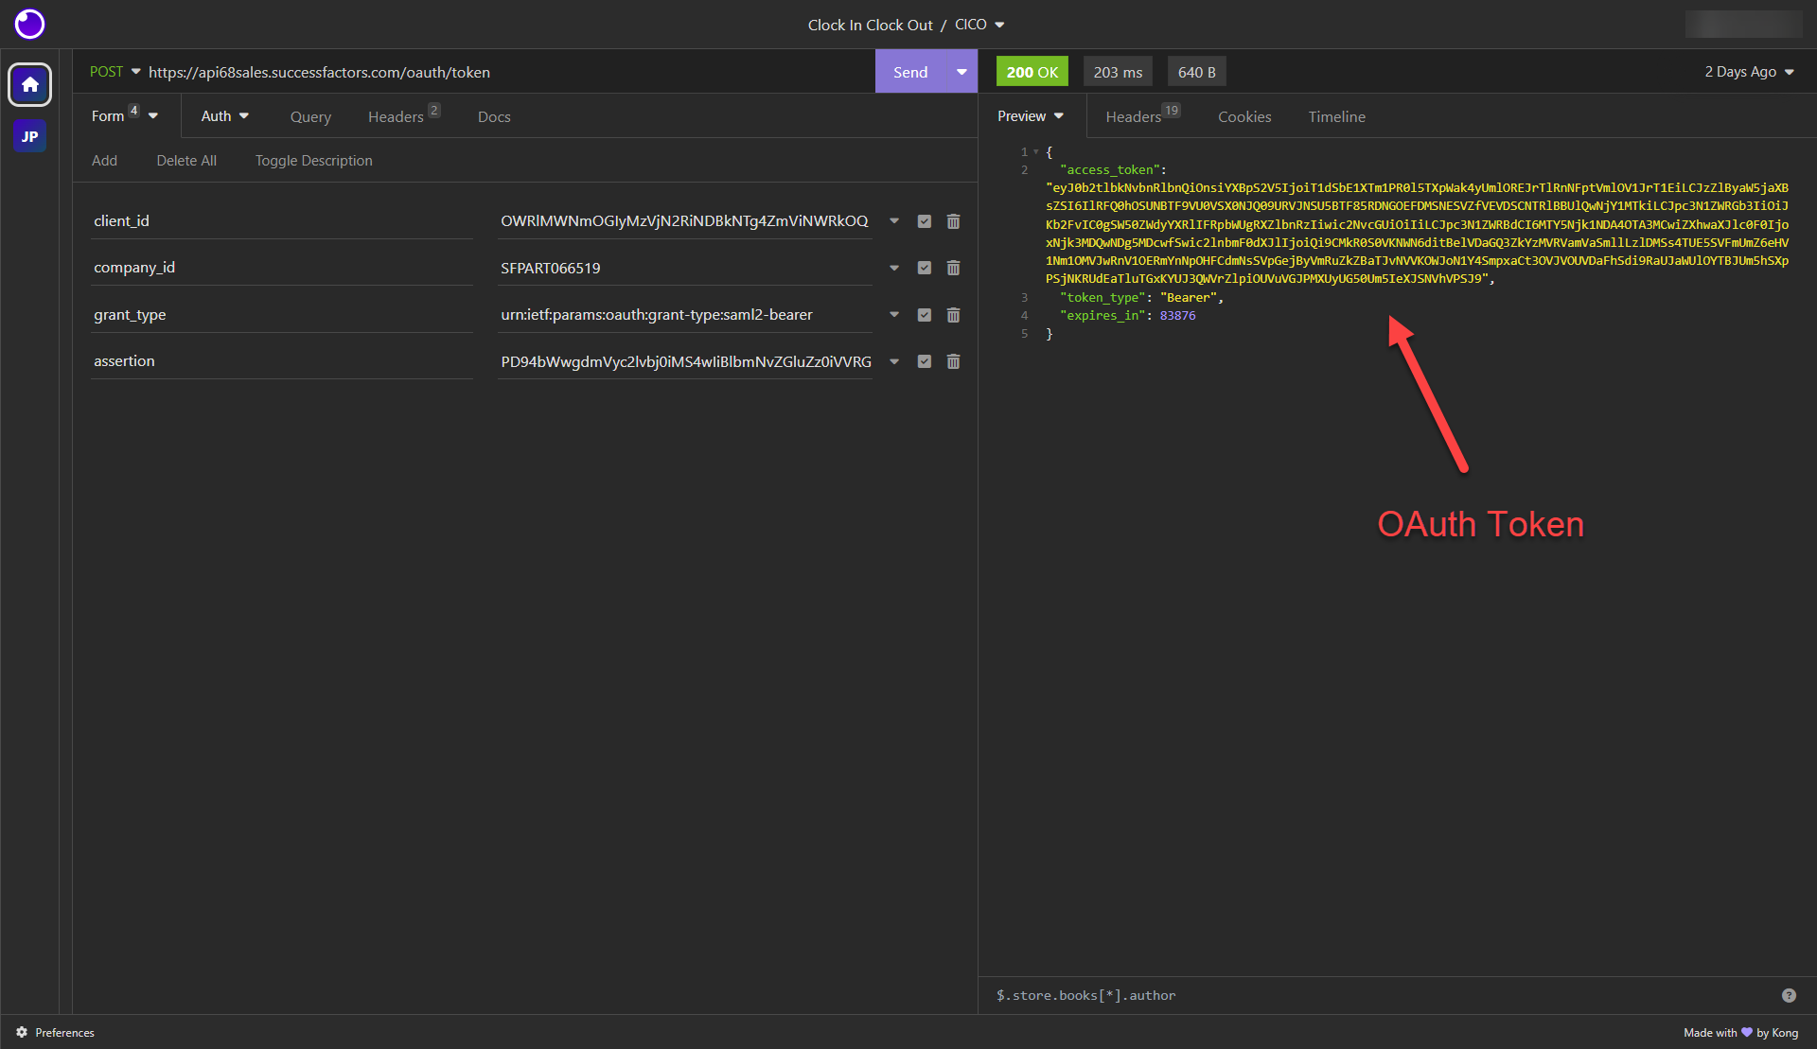The height and width of the screenshot is (1049, 1817).
Task: Click the 200 OK status badge
Action: [x=1032, y=72]
